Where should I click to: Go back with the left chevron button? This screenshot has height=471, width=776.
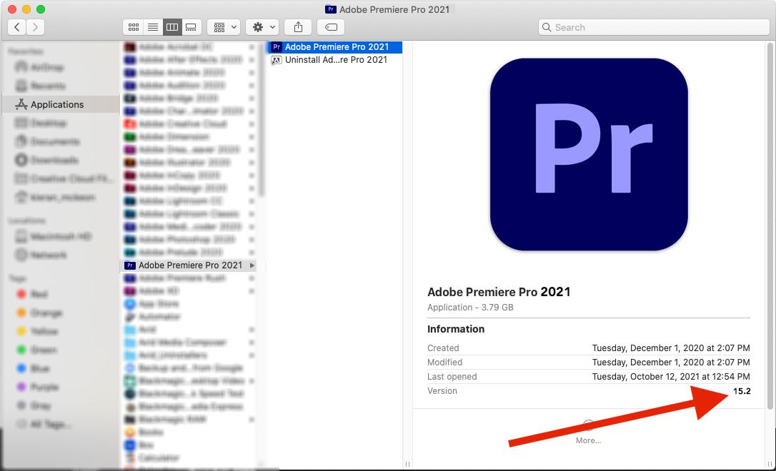[17, 27]
